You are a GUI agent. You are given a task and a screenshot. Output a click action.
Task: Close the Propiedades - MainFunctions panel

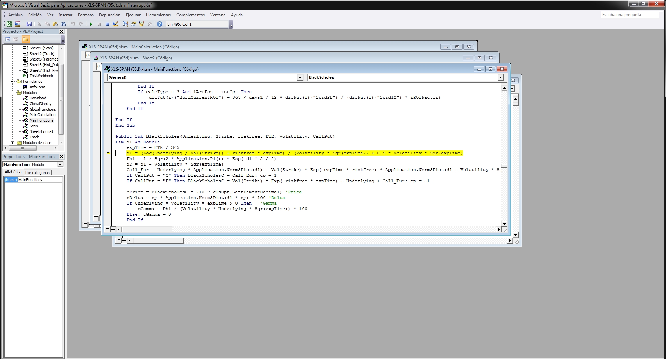tap(62, 157)
